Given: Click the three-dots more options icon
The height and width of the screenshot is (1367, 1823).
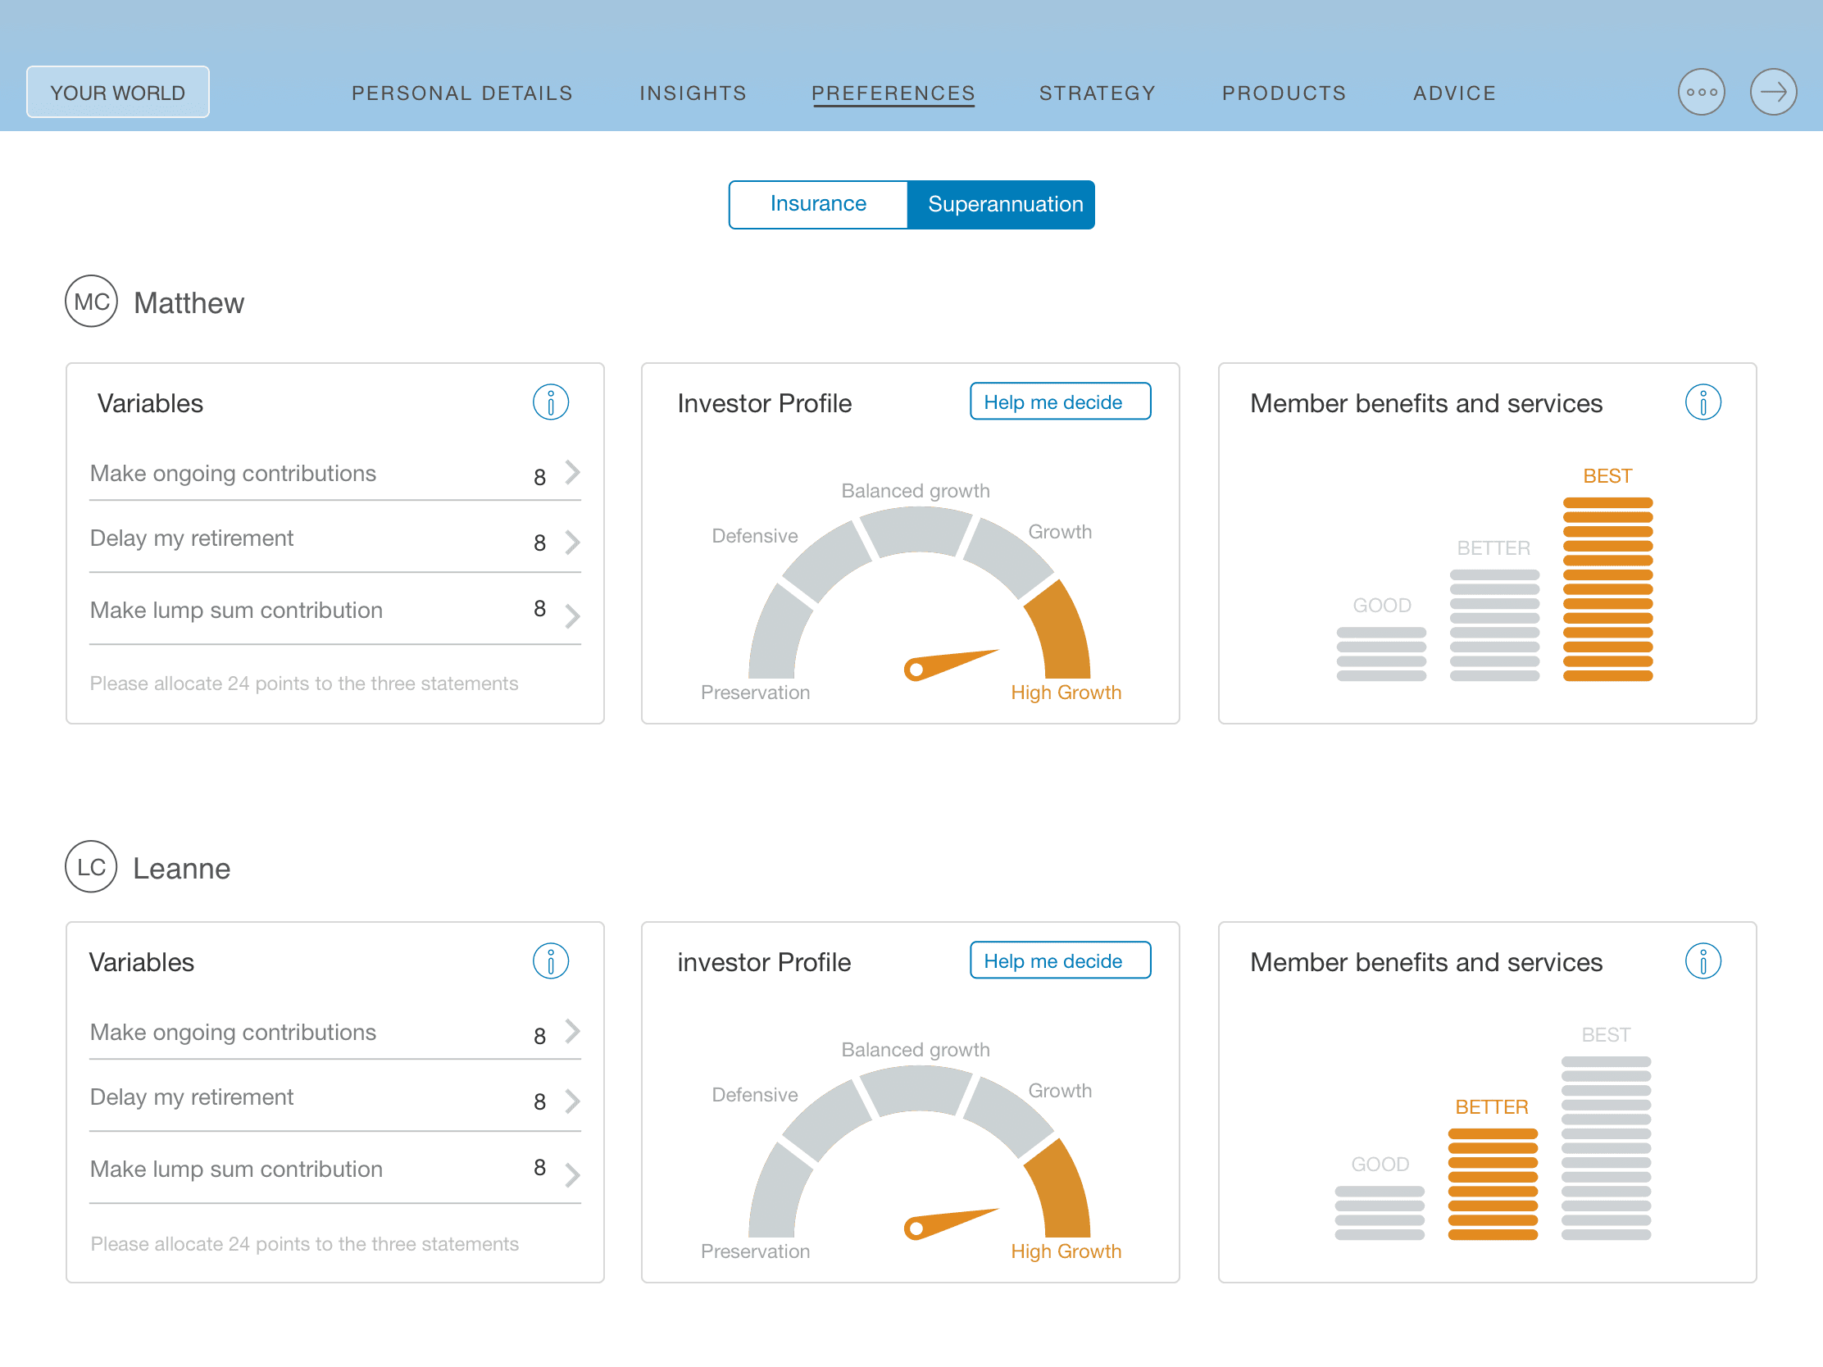Looking at the screenshot, I should pos(1701,93).
